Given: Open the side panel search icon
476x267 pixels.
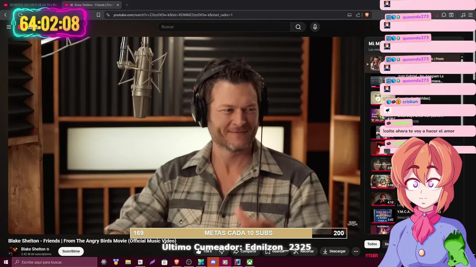Looking at the screenshot, I should coord(451,15).
